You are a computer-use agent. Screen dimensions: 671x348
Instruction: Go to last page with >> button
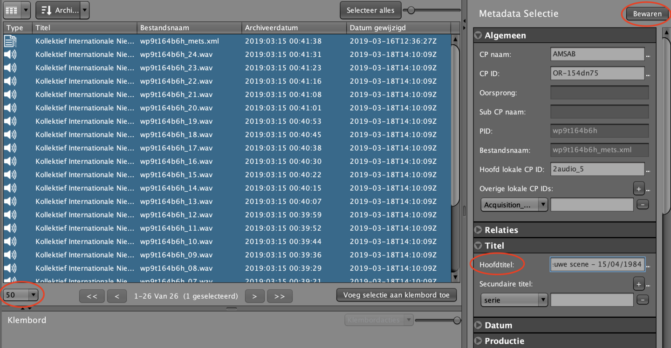[x=280, y=296]
